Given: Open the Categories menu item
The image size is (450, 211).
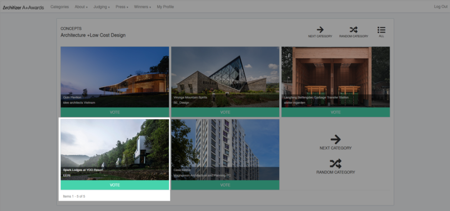Looking at the screenshot, I should click(60, 7).
